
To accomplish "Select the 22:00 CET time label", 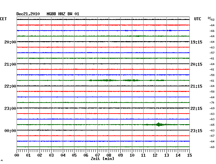I will [x=10, y=86].
